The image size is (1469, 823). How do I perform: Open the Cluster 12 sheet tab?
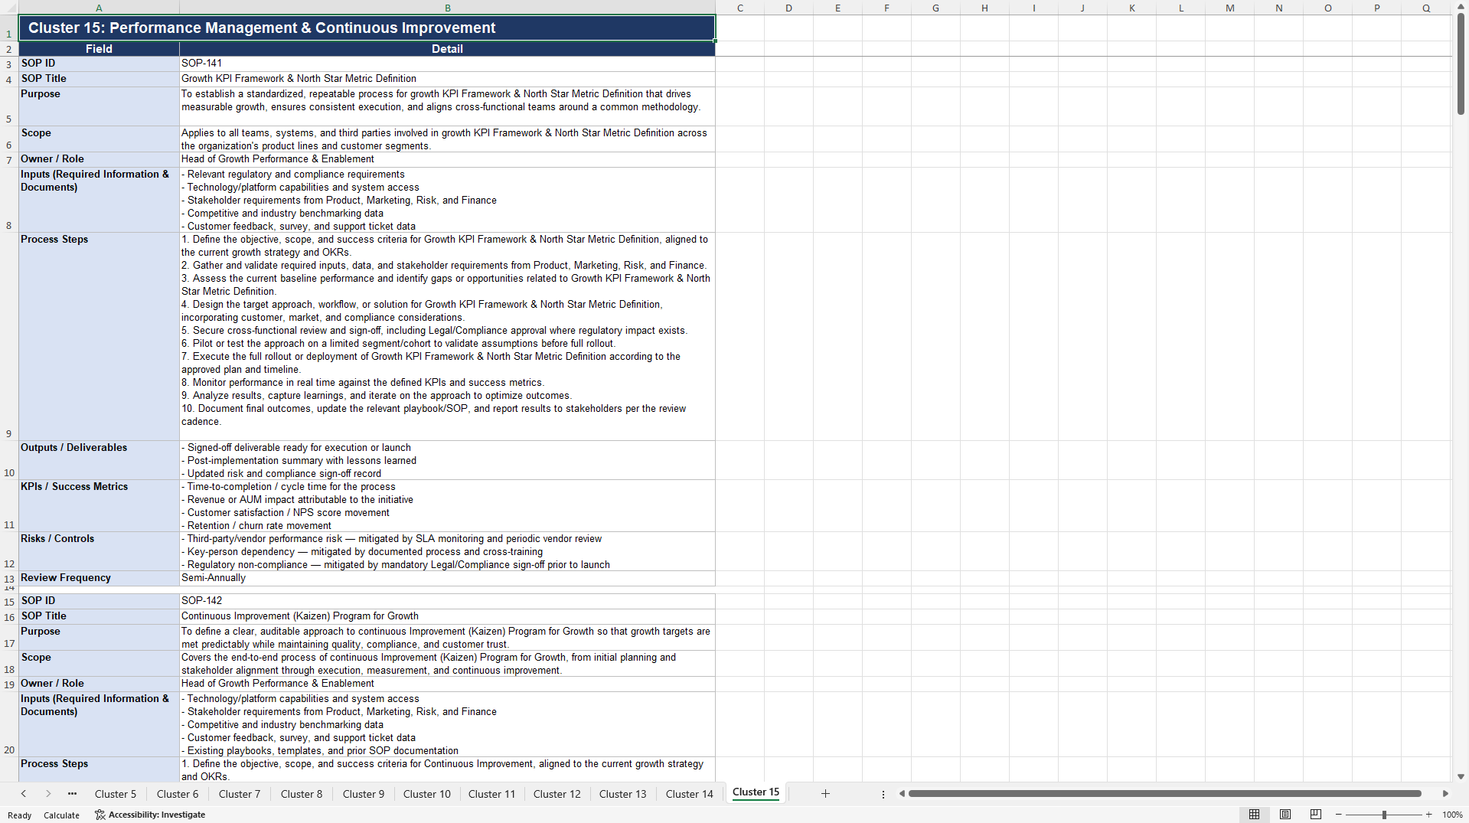(x=557, y=794)
